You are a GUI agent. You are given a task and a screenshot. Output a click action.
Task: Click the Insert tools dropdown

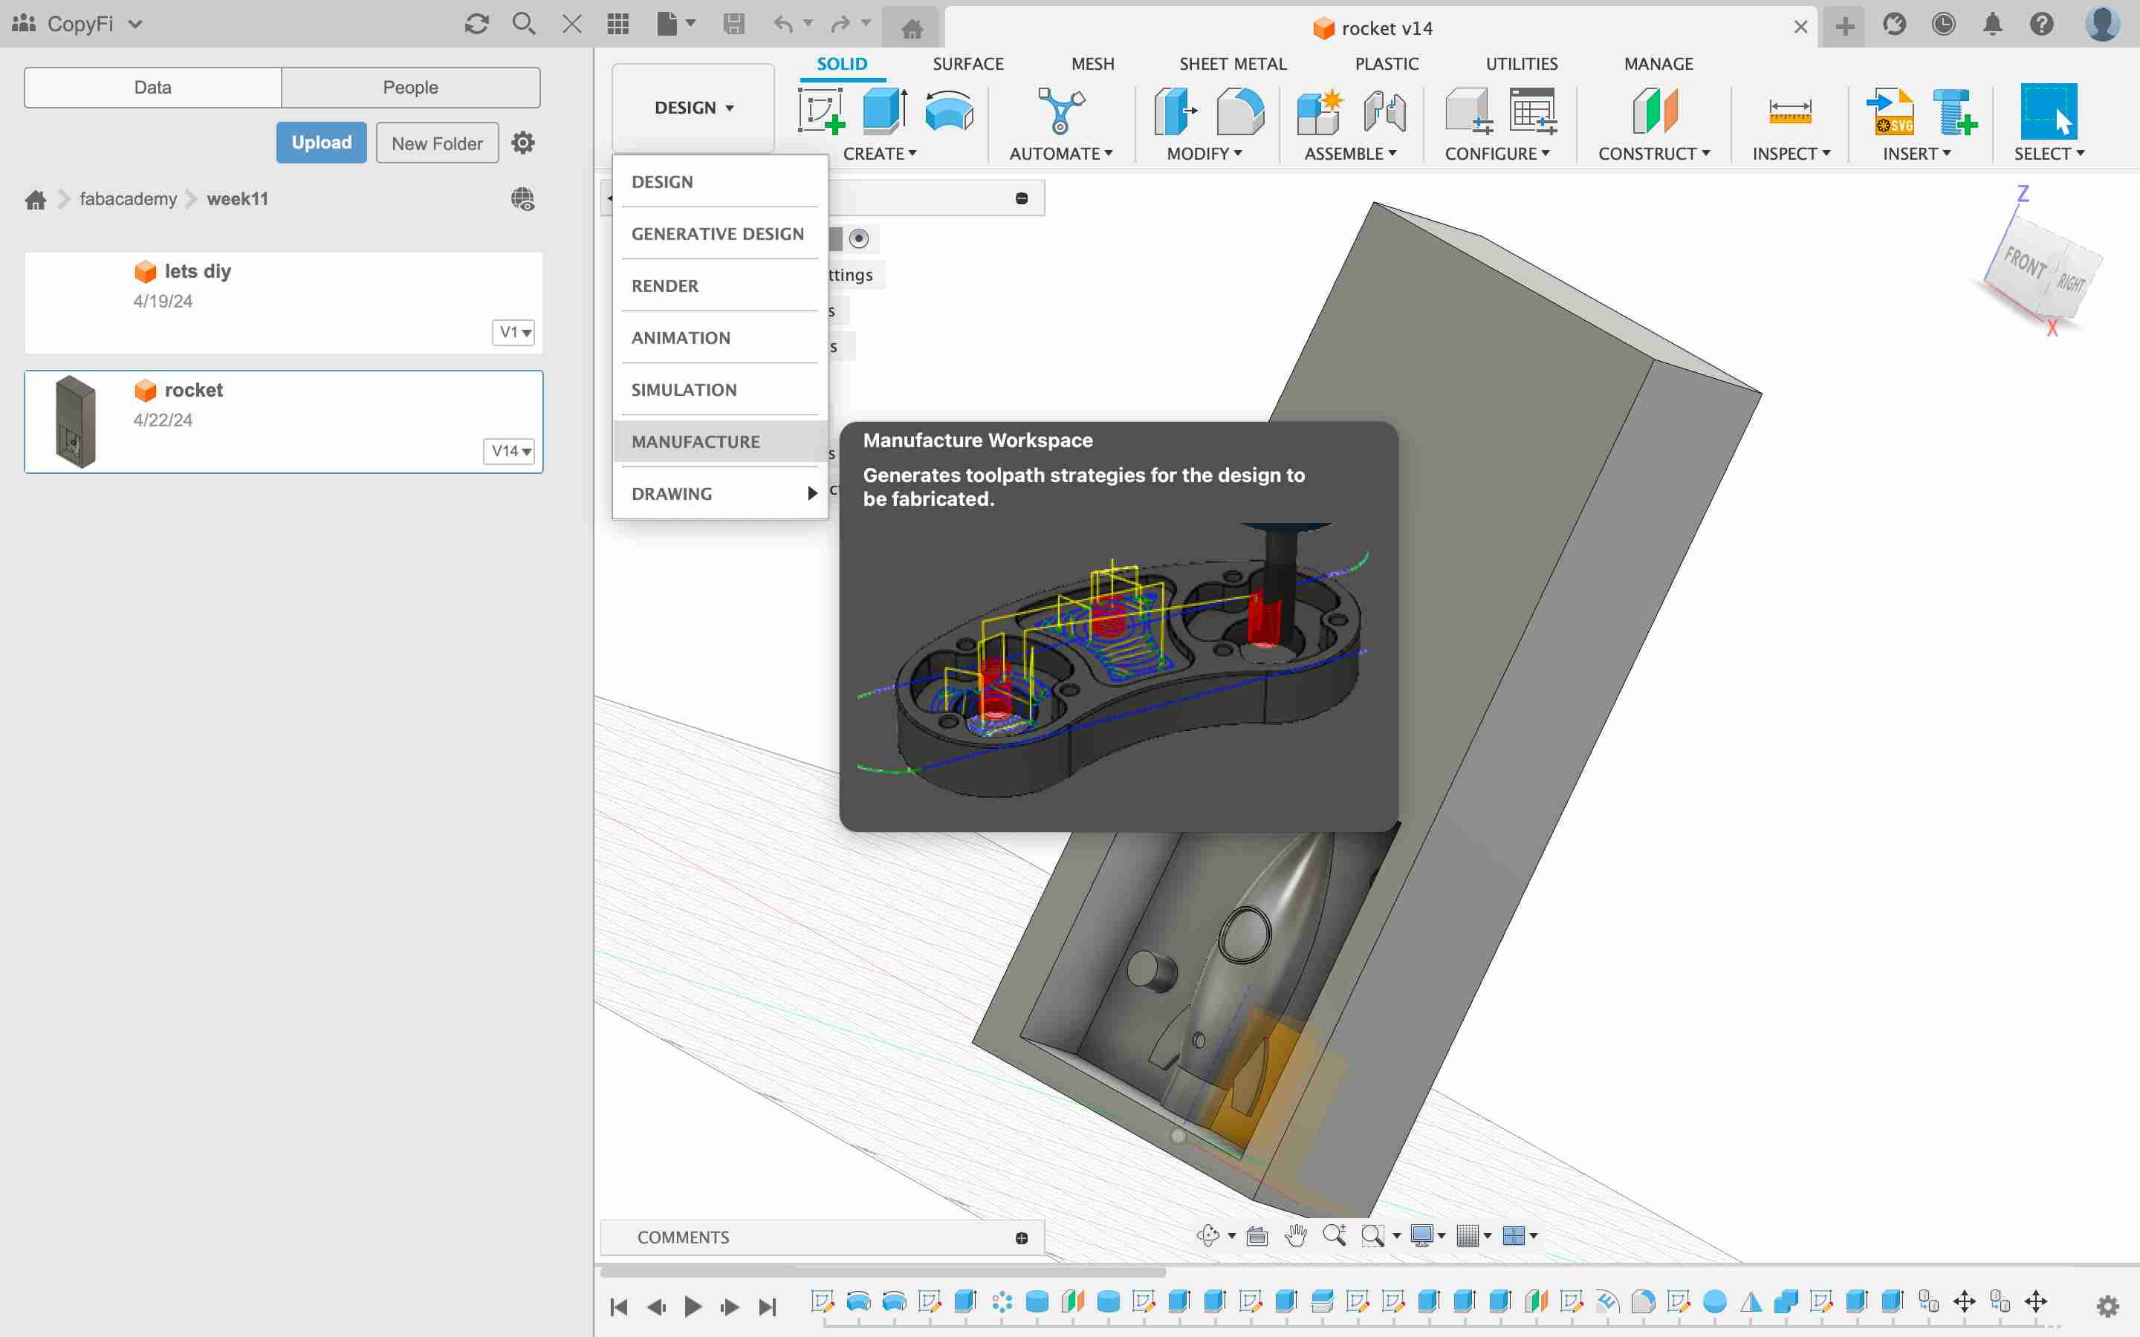click(1916, 152)
